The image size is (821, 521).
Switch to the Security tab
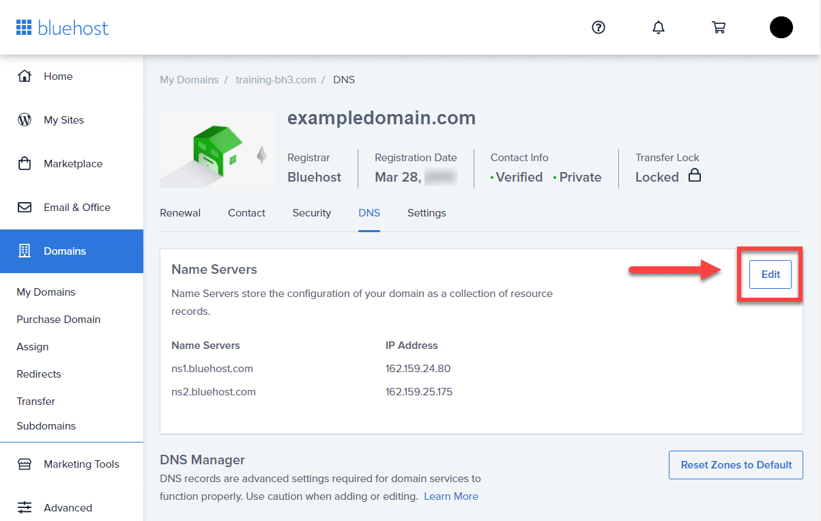pyautogui.click(x=311, y=213)
